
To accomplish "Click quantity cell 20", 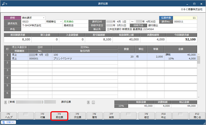I will (126, 57).
